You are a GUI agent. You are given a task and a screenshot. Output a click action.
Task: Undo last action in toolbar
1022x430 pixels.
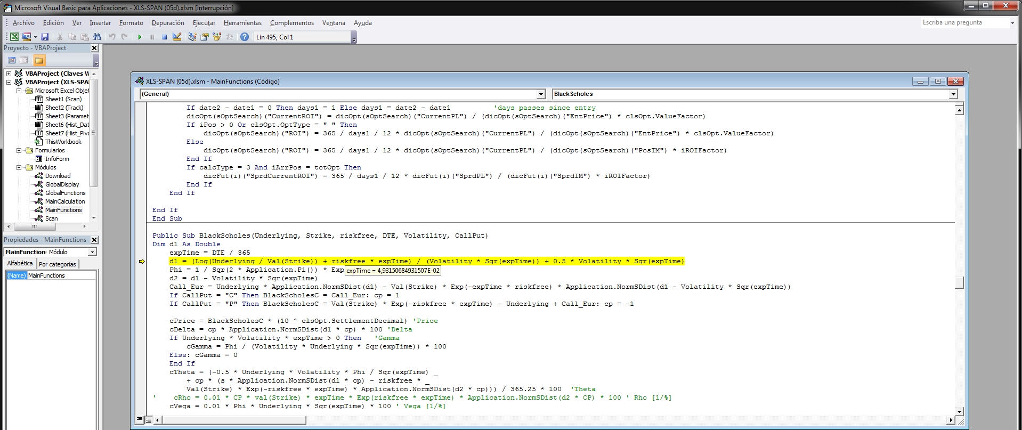coord(112,37)
